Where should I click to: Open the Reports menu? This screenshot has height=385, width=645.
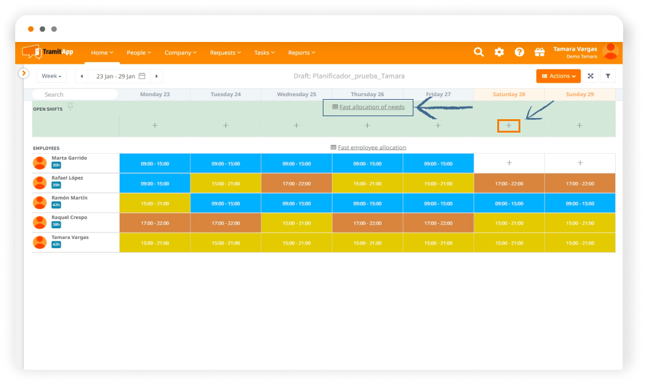(302, 53)
